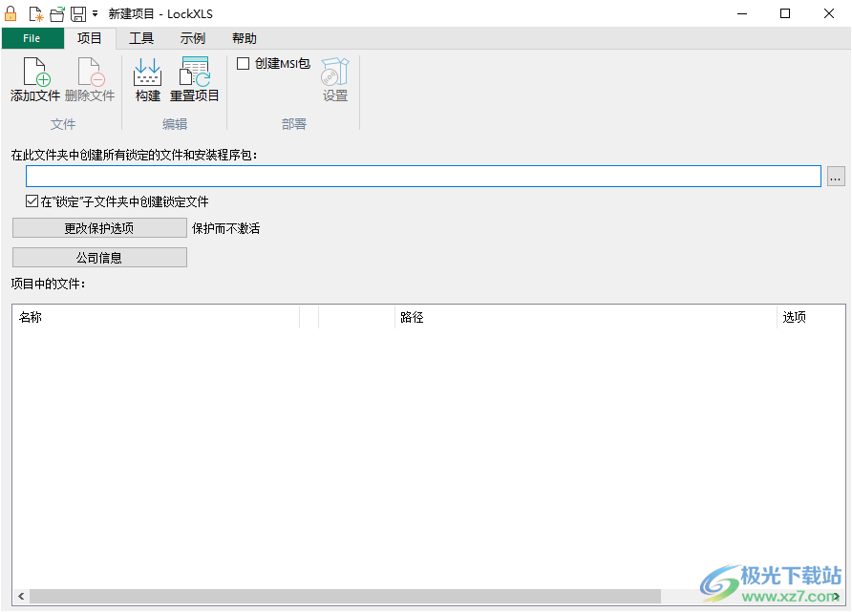Click the LockXLS padlock app icon
This screenshot has height=612, width=852.
(x=11, y=13)
